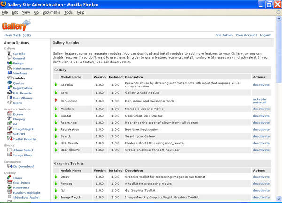Open the Bookmarks menu
This screenshot has width=282, height=203.
coord(51,12)
